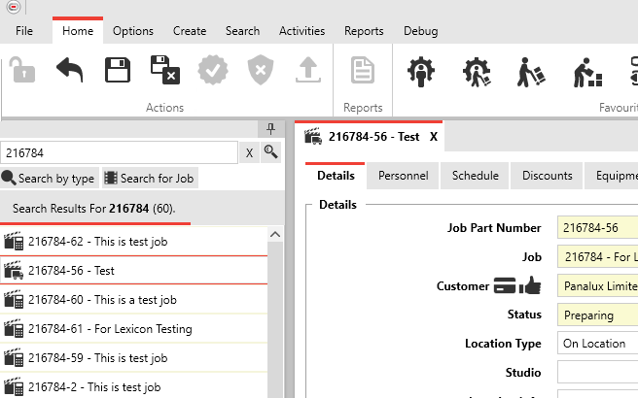The height and width of the screenshot is (398, 638).
Task: Switch to the Personnel tab
Action: coord(403,176)
